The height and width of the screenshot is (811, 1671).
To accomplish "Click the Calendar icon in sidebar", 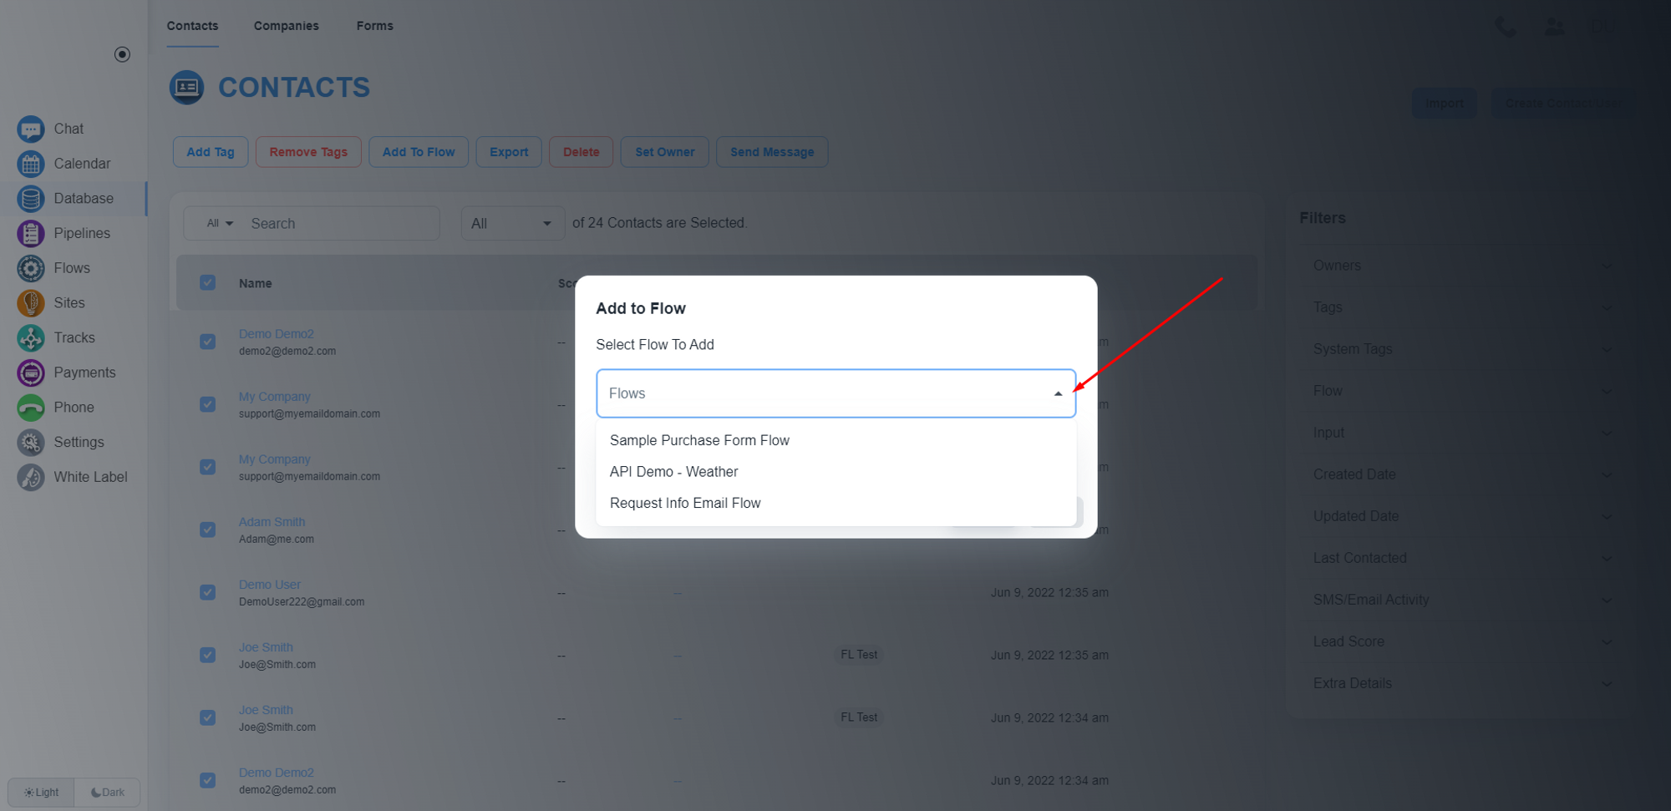I will pos(31,165).
